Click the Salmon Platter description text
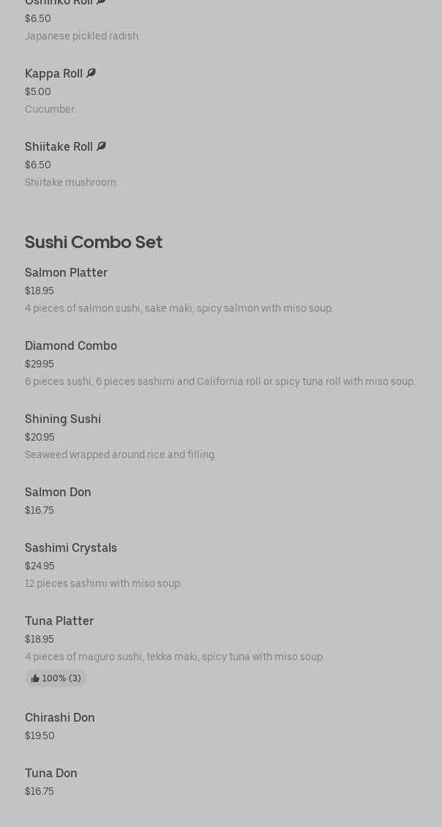 (179, 308)
